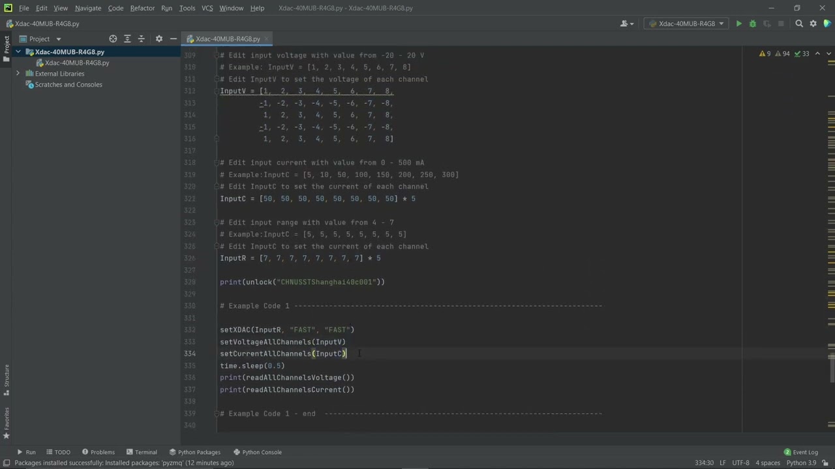Select Xdac-40MUB-R4G8.py file in project tree
This screenshot has width=835, height=469.
pos(77,63)
